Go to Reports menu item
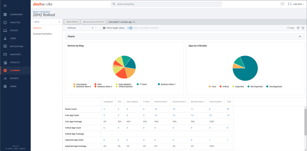 pos(14,79)
